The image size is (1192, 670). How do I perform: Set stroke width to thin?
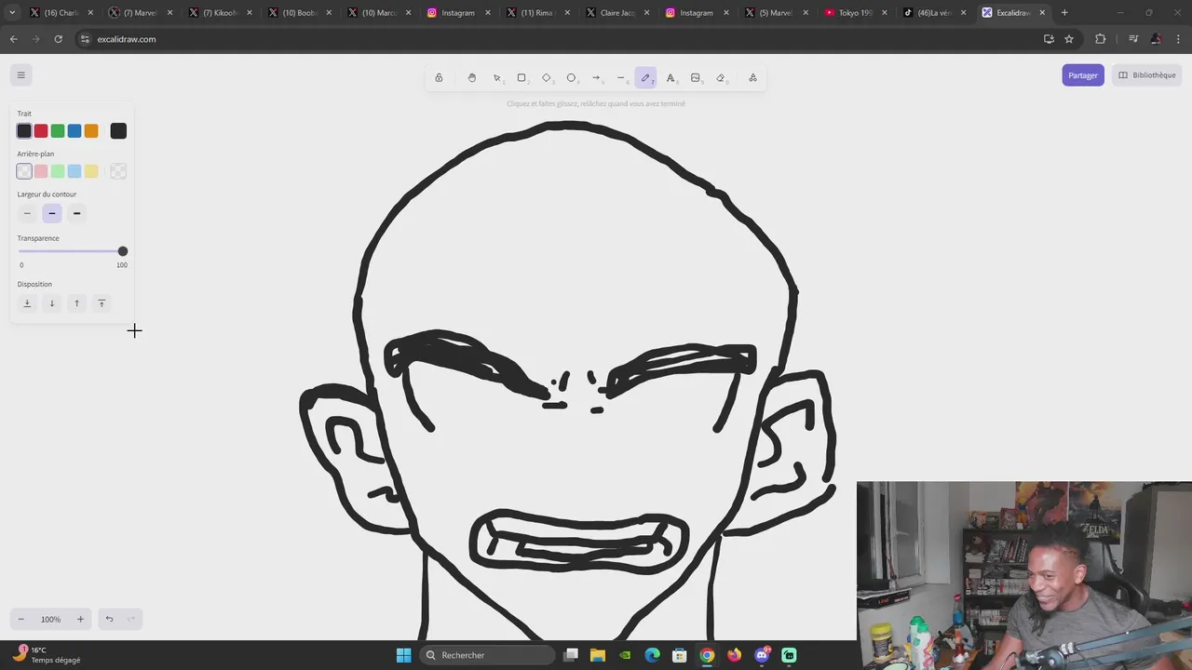pyautogui.click(x=27, y=213)
